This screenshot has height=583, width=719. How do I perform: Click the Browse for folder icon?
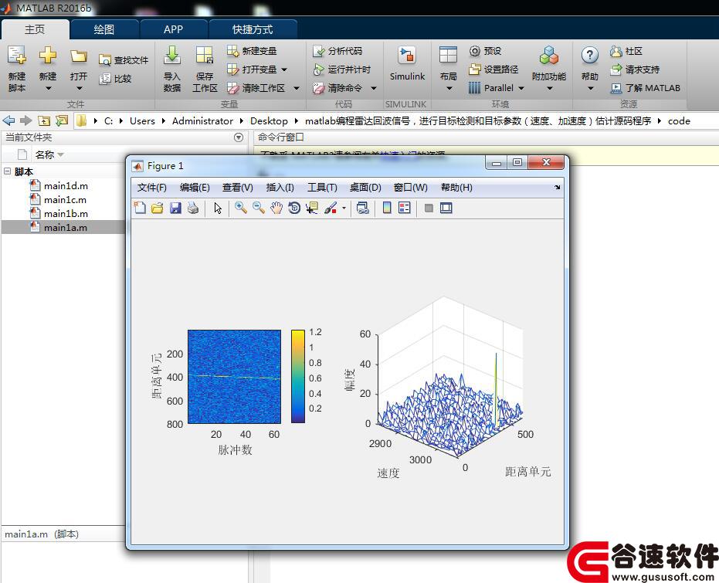point(62,120)
